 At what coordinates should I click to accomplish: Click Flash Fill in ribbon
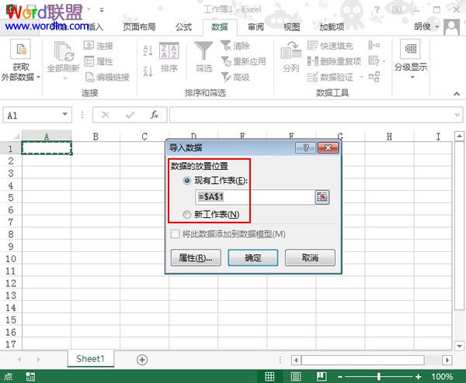click(330, 46)
